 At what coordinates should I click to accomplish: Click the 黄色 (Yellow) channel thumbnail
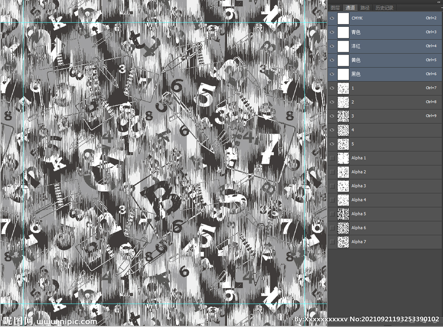pos(343,60)
